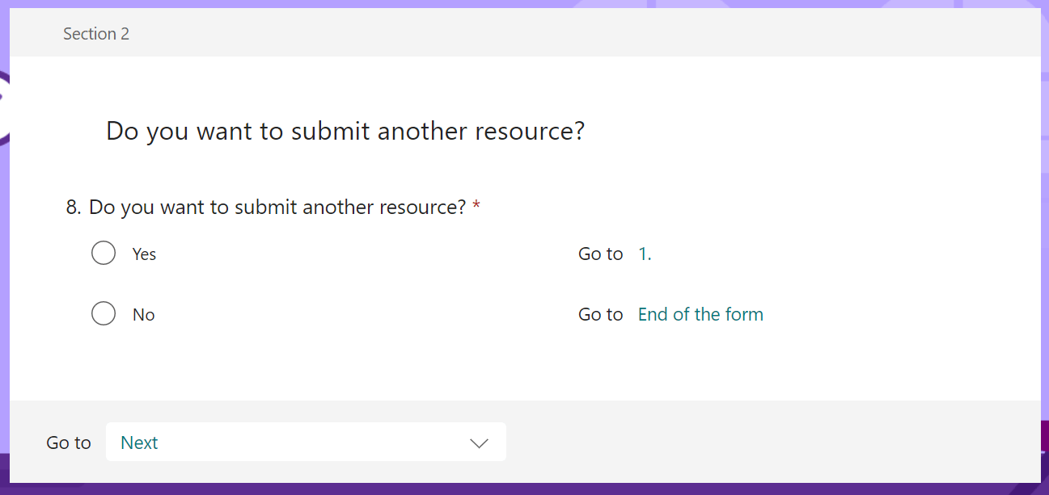Click the Section 2 header label
Screen dimensions: 1049x495
click(96, 34)
